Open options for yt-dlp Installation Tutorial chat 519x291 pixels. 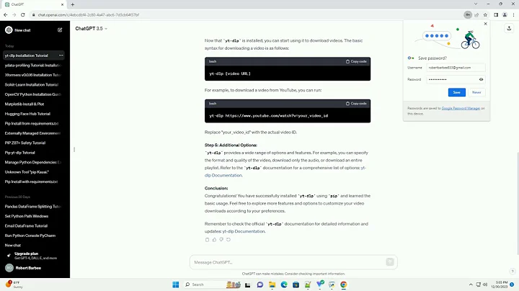point(61,55)
